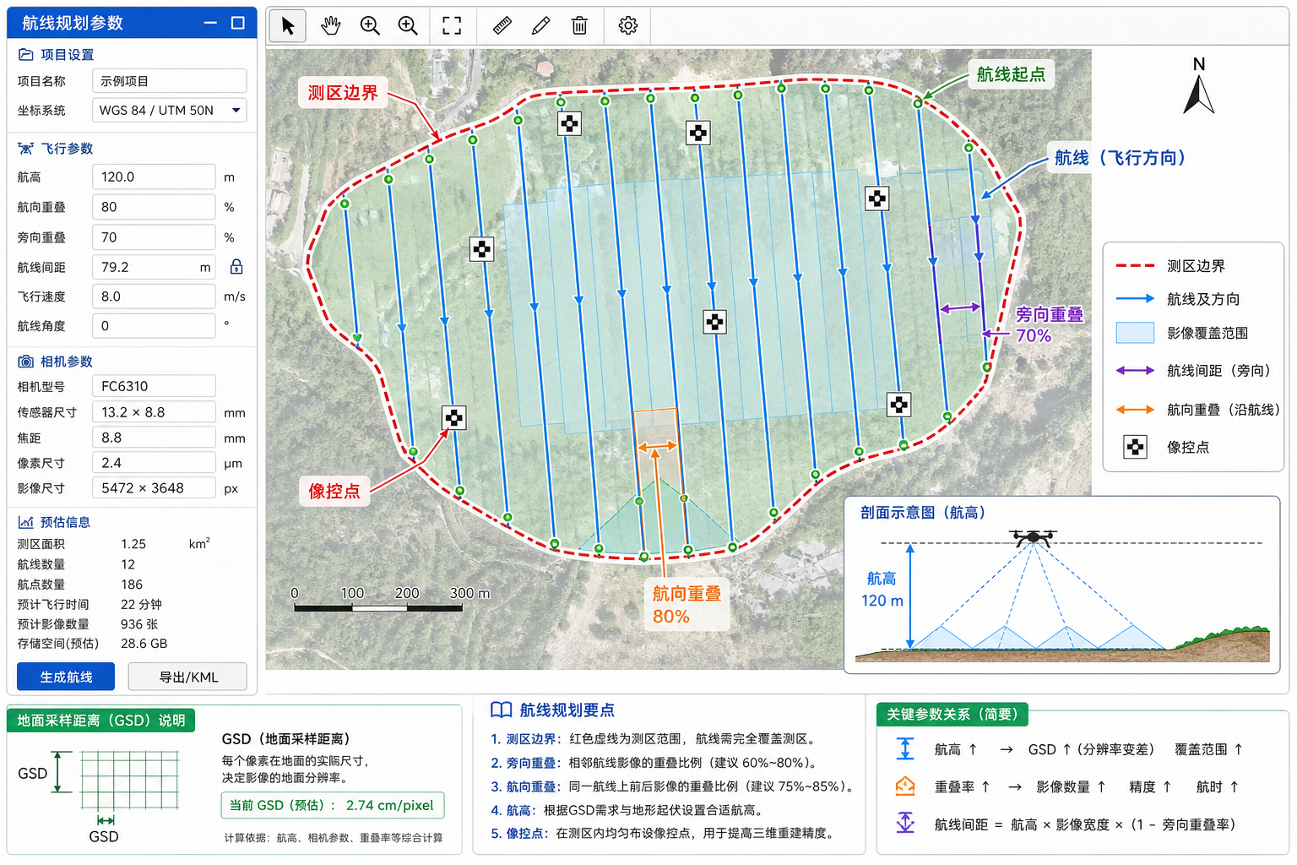Click the 航向重叠 field showing 80
The height and width of the screenshot is (865, 1297).
pos(154,207)
